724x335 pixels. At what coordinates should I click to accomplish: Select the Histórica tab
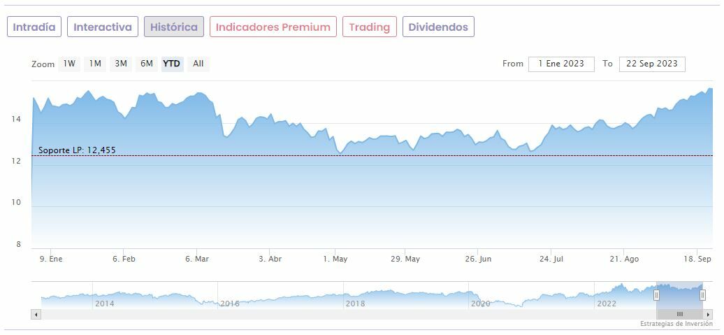pyautogui.click(x=174, y=27)
